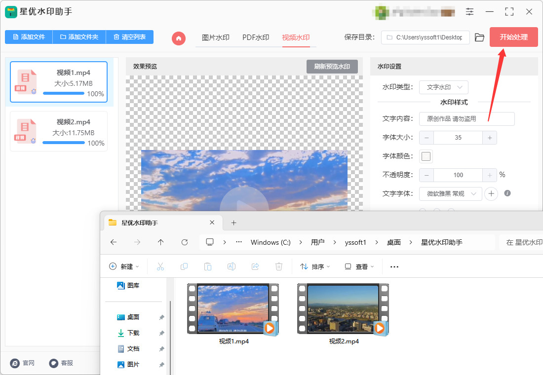Click the 添加文件 button

[x=29, y=37]
